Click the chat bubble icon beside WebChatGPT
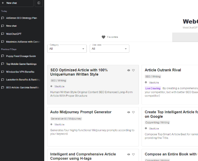198x161 pixels. [3, 34]
